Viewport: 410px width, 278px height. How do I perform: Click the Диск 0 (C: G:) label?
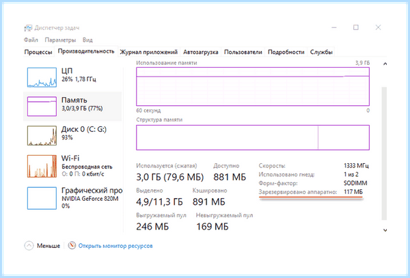[x=84, y=130]
